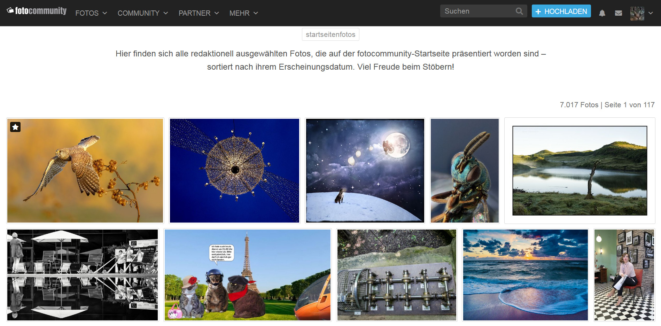
Task: Open the notifications bell icon
Action: [602, 13]
